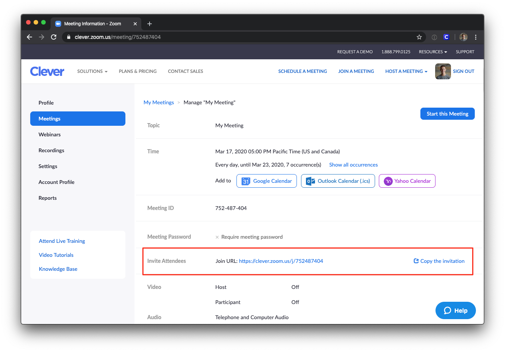Click the Clever logo

tap(47, 71)
